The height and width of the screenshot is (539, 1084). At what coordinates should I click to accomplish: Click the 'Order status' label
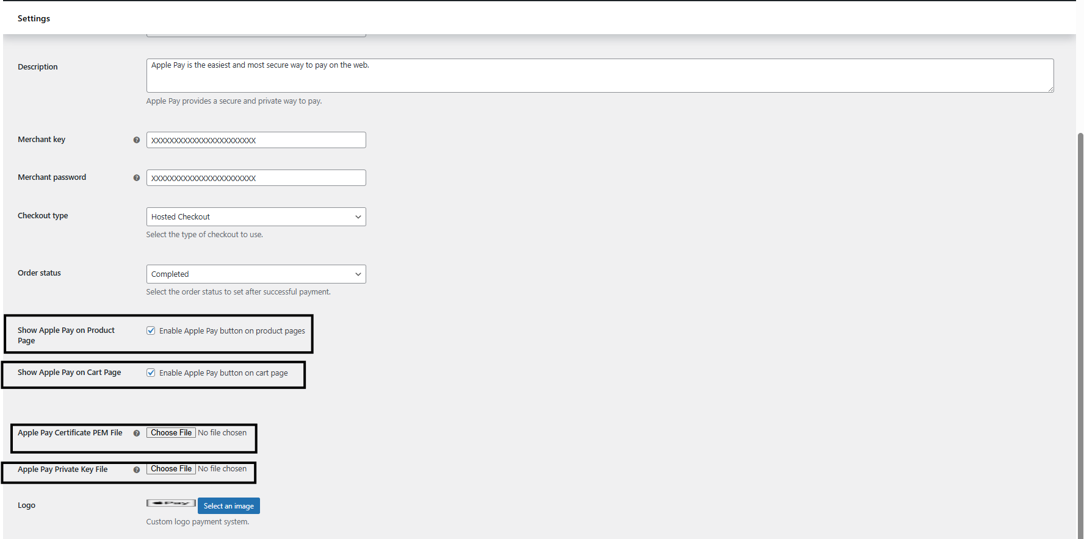pos(39,273)
